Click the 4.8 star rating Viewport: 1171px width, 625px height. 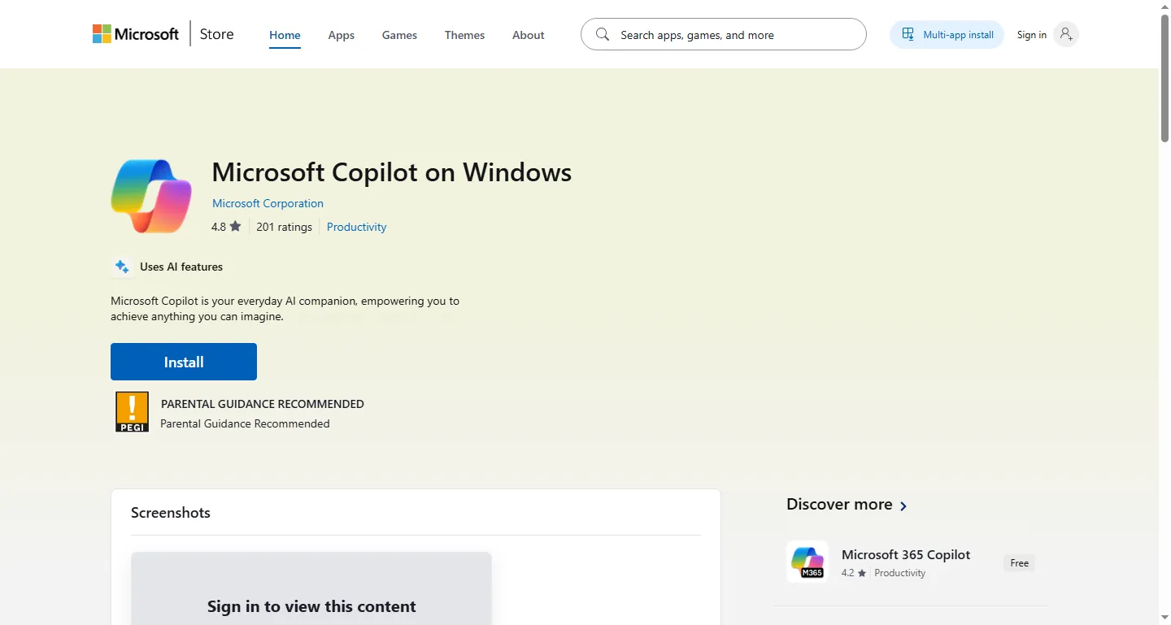226,227
